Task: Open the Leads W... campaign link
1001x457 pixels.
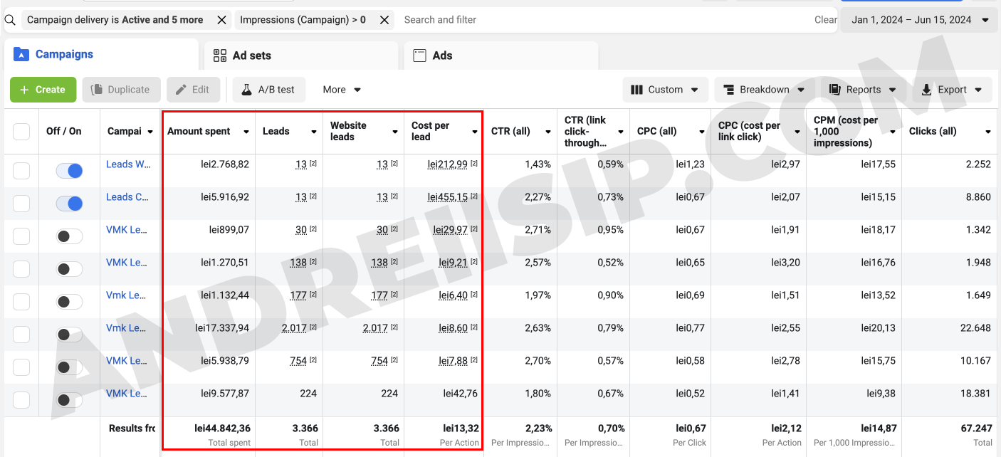Action: click(128, 164)
